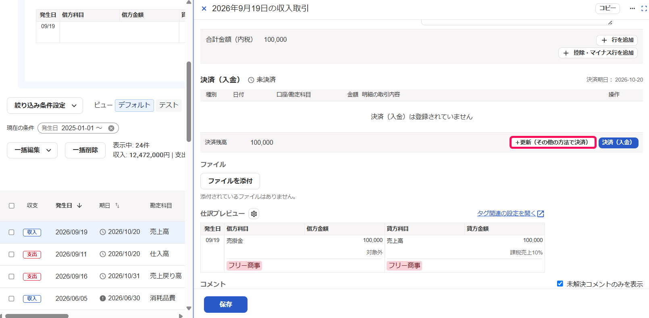Image resolution: width=649 pixels, height=318 pixels.
Task: Toggle the select-all checkbox in list header
Action: pyautogui.click(x=12, y=206)
